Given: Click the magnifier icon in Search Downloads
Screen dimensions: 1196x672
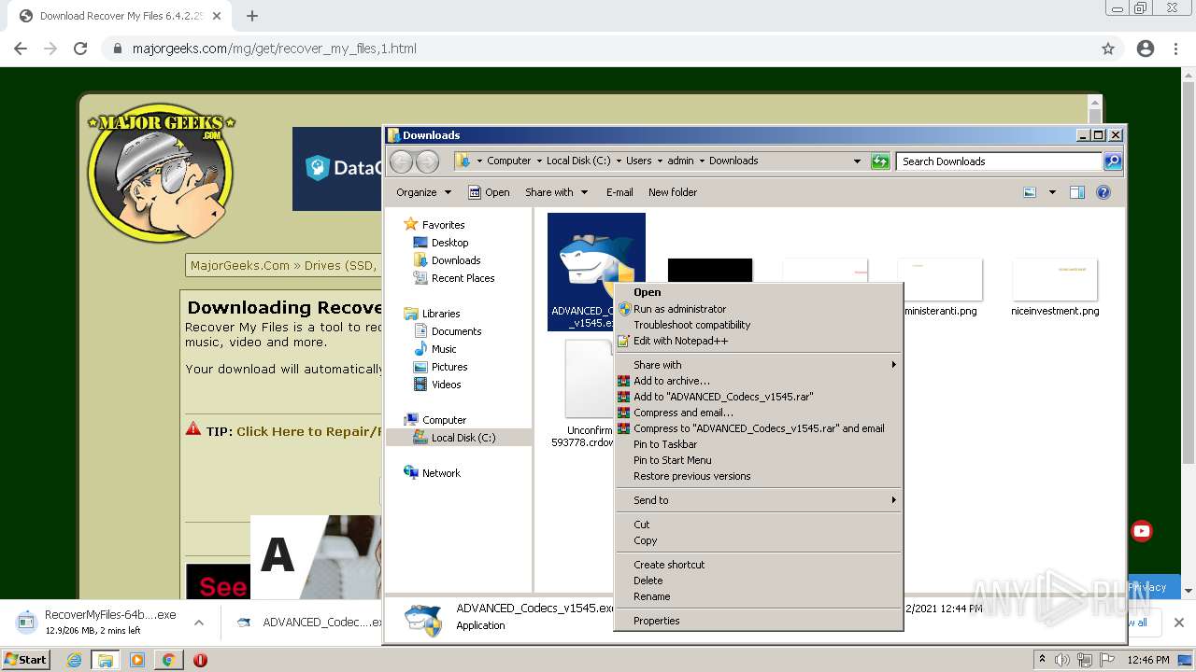Looking at the screenshot, I should click(x=1112, y=161).
